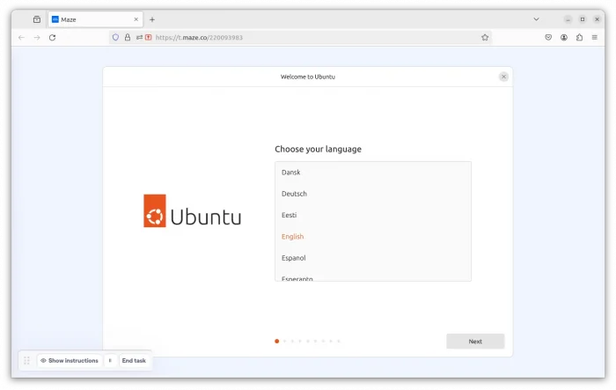Click the padlock site security icon
This screenshot has width=616, height=390.
coord(128,37)
